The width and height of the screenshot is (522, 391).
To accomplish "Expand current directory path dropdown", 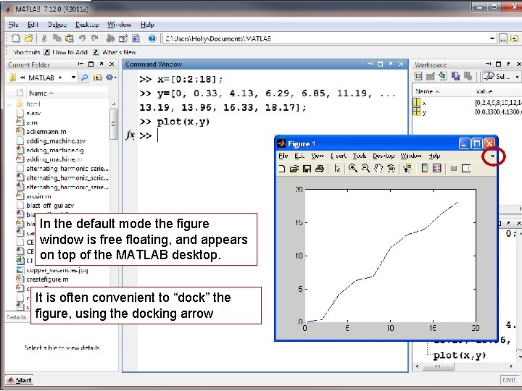I will pyautogui.click(x=492, y=38).
